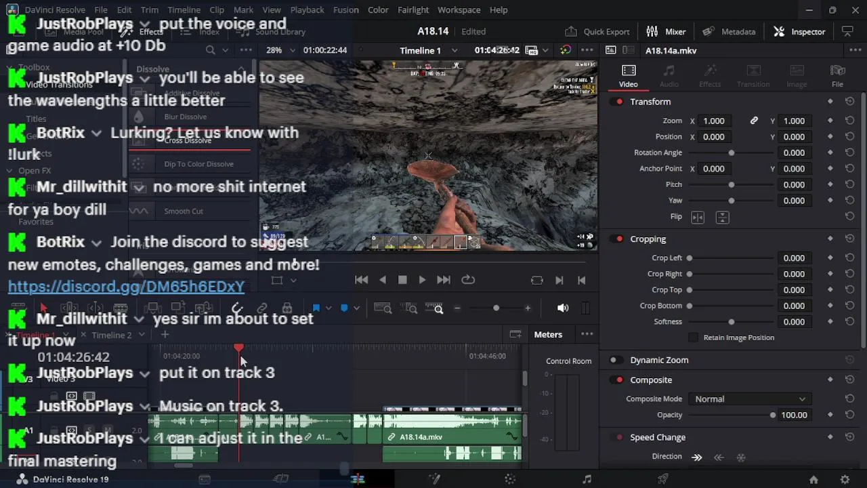Image resolution: width=867 pixels, height=488 pixels.
Task: Click the match frame icon below viewer
Action: click(x=537, y=280)
